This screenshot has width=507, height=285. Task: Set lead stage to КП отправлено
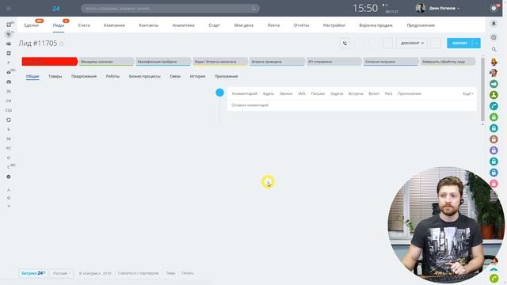pyautogui.click(x=334, y=62)
